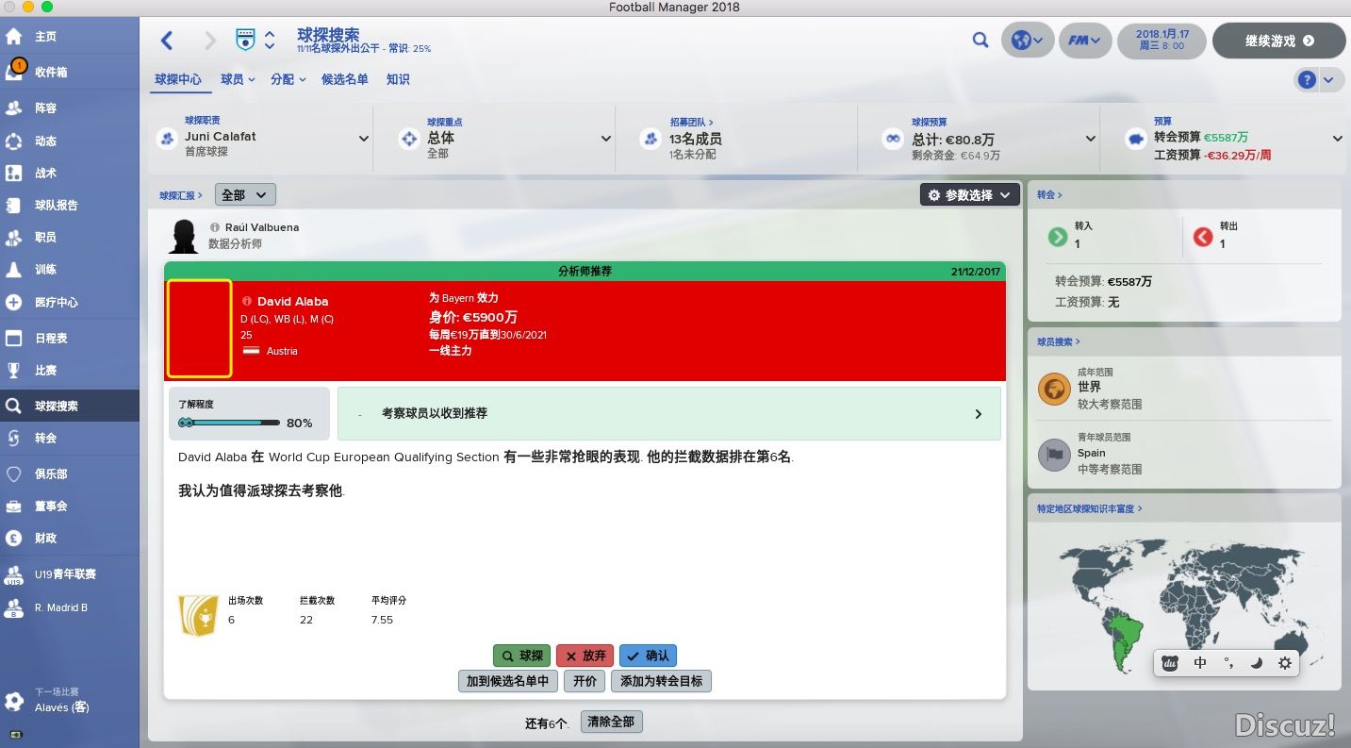This screenshot has height=748, width=1351.
Task: Open 全部 report filter dropdown
Action: tap(245, 195)
